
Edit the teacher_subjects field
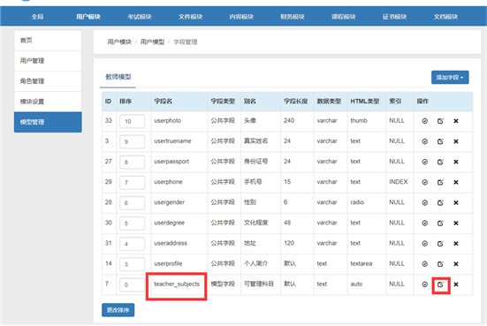click(440, 284)
